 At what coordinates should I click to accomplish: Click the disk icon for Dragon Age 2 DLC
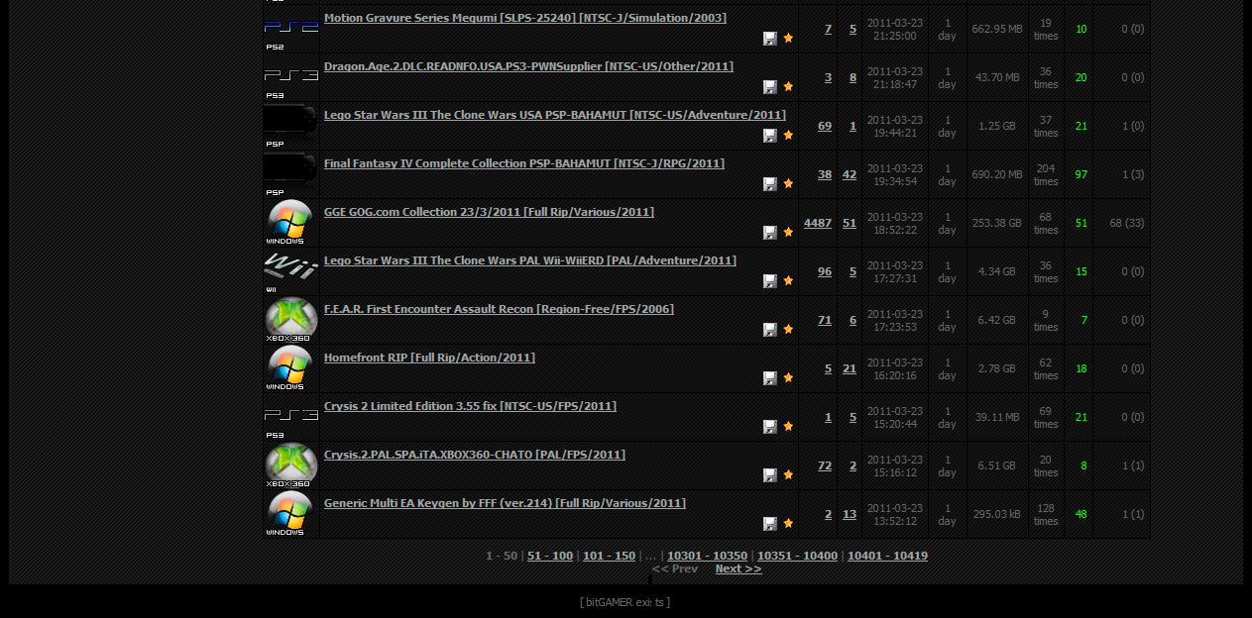click(x=770, y=86)
